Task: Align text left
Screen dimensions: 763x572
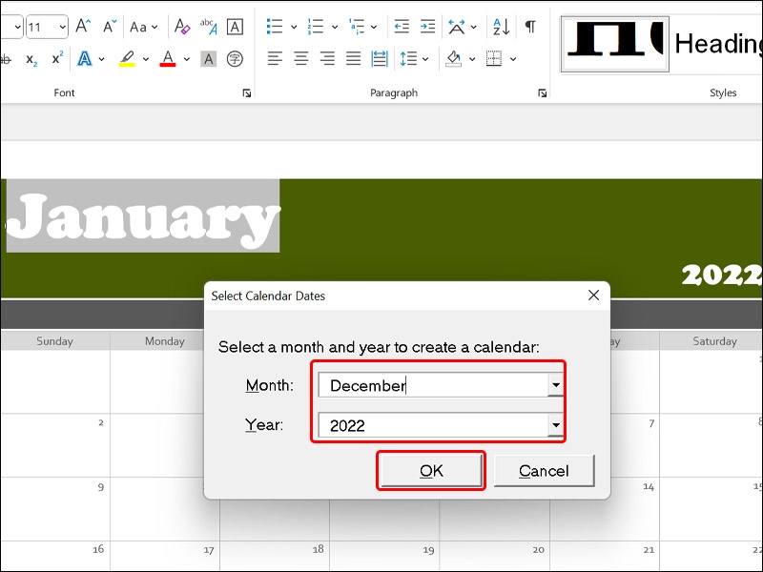Action: [275, 59]
